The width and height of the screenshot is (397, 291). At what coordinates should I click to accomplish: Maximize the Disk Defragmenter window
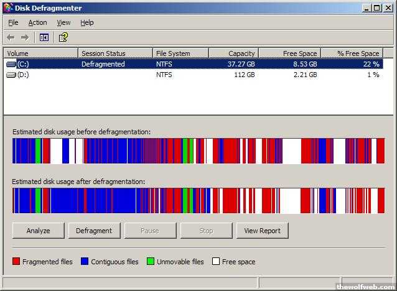point(376,8)
